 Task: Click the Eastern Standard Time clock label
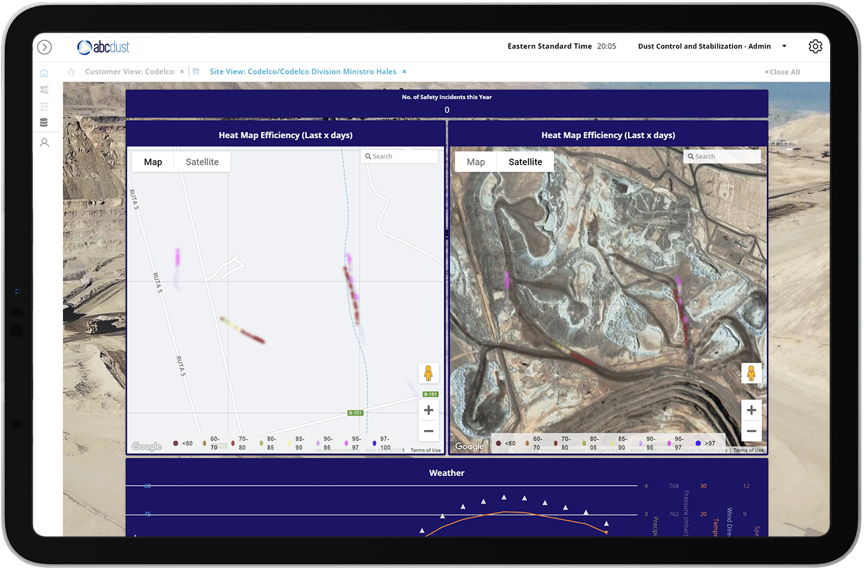(550, 46)
